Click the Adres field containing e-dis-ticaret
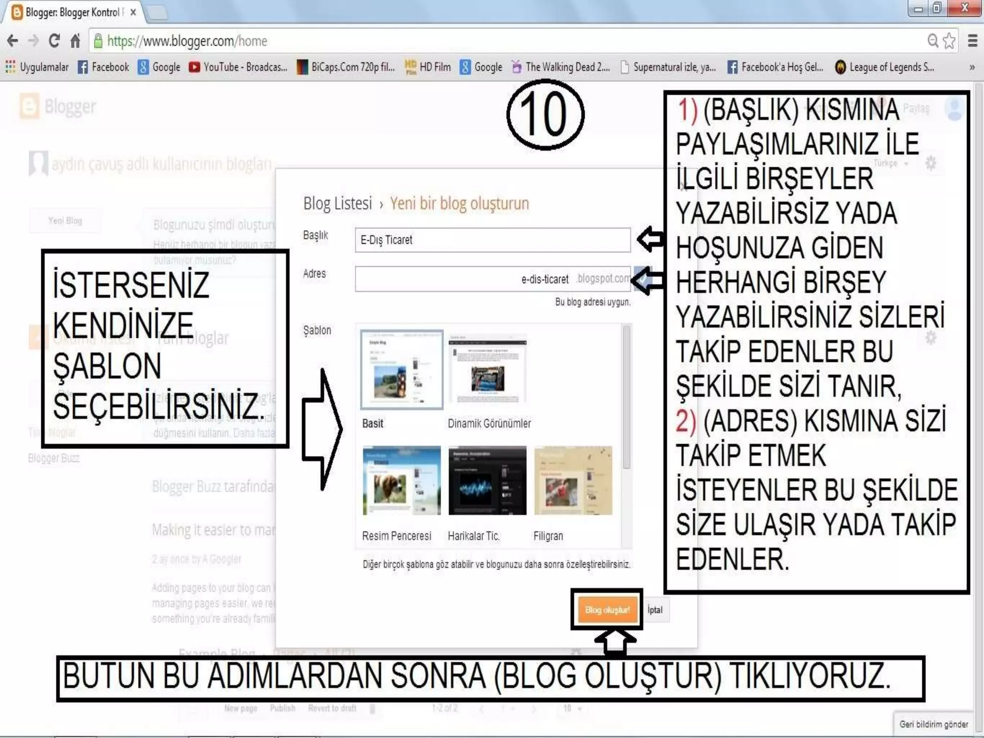 pyautogui.click(x=492, y=279)
